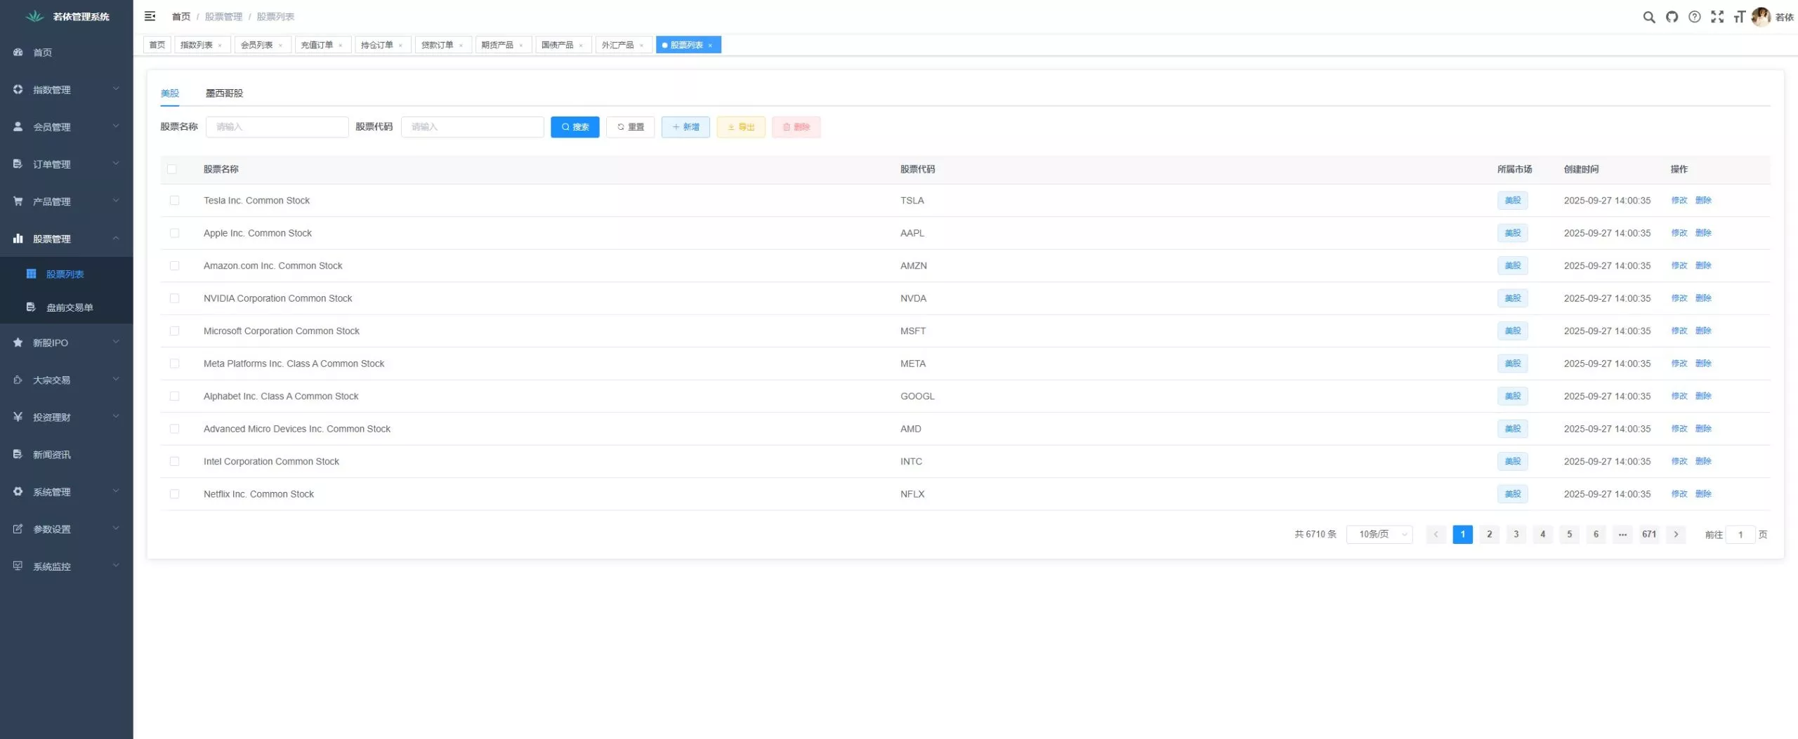The height and width of the screenshot is (739, 1798).
Task: Click the search magnifier icon in header
Action: [1648, 17]
